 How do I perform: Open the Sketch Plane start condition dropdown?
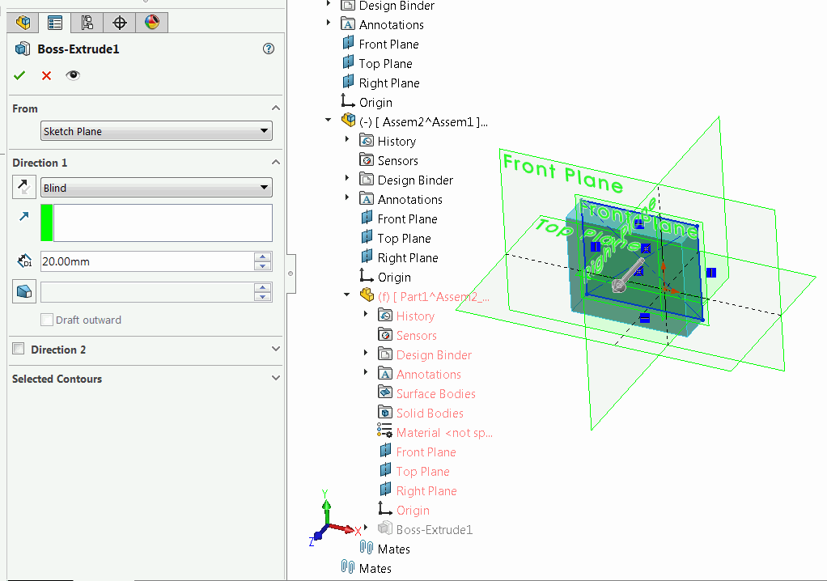pyautogui.click(x=156, y=131)
